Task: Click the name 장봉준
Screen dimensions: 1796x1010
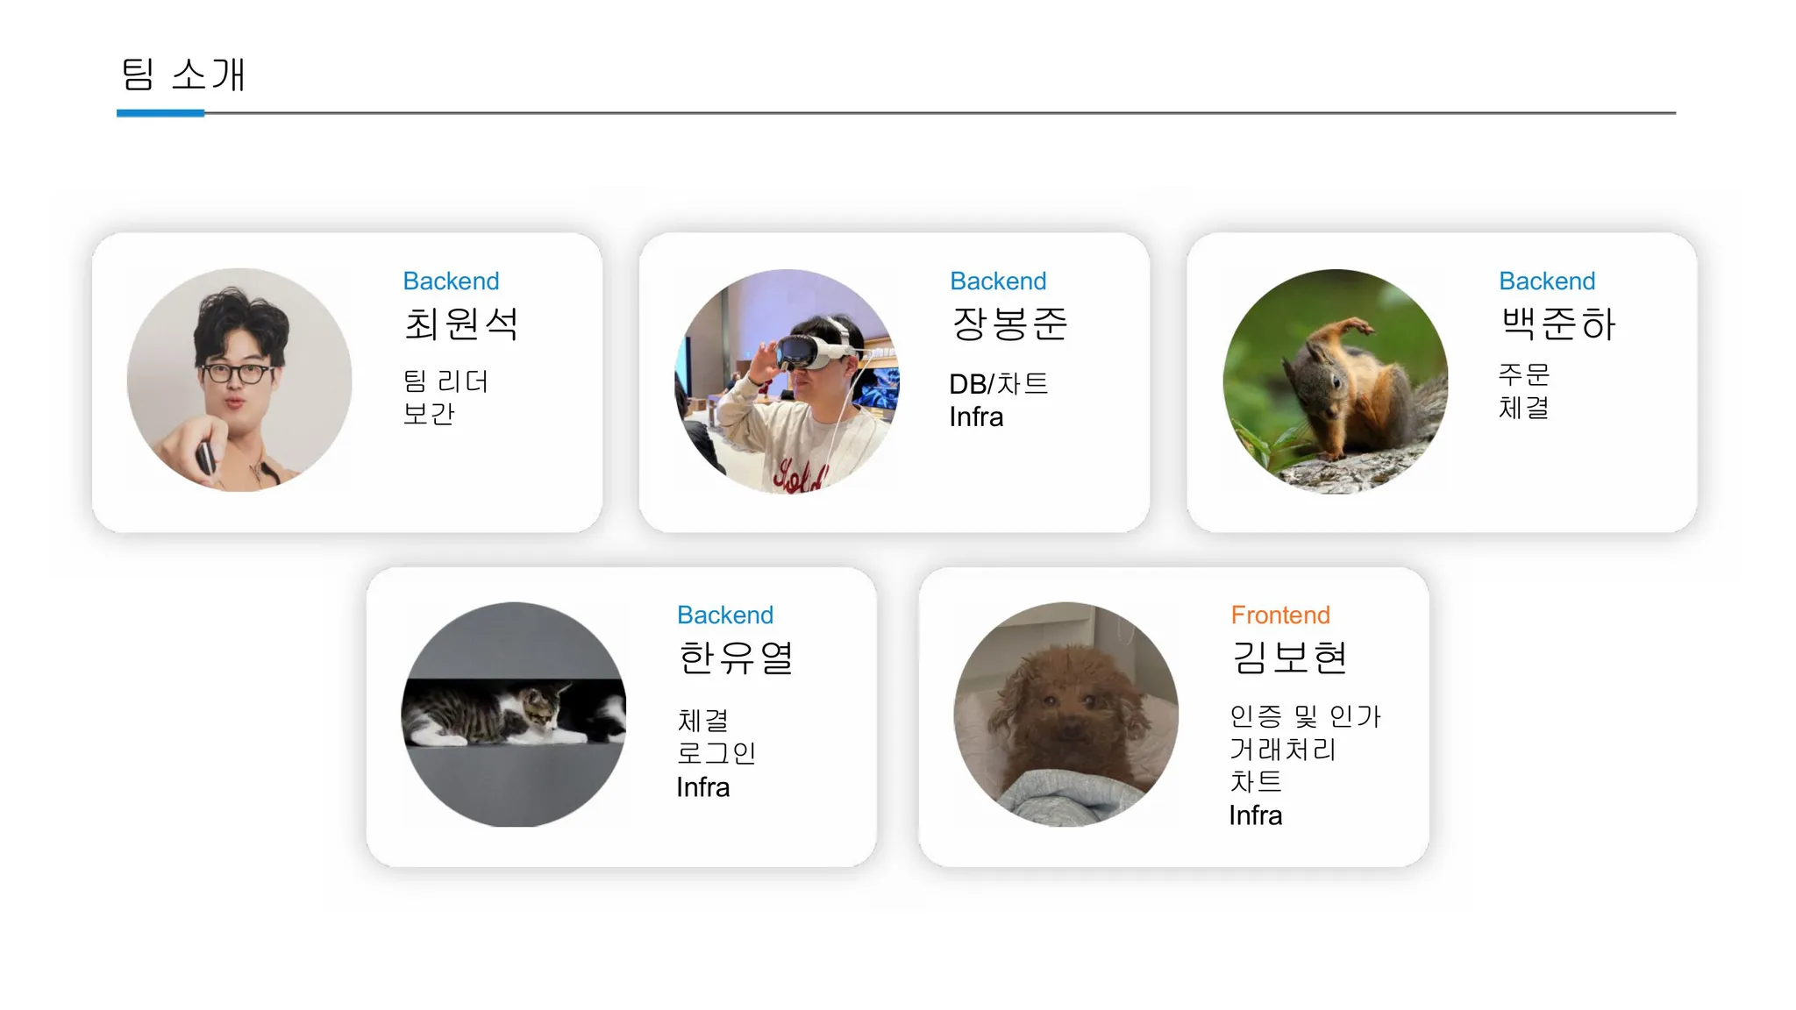Action: coord(1009,324)
